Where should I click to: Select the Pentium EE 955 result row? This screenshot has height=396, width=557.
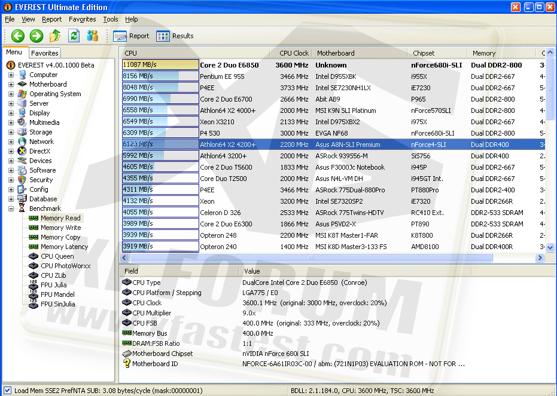click(x=333, y=76)
